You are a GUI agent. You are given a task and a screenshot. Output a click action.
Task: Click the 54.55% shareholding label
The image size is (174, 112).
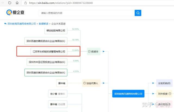(75, 29)
